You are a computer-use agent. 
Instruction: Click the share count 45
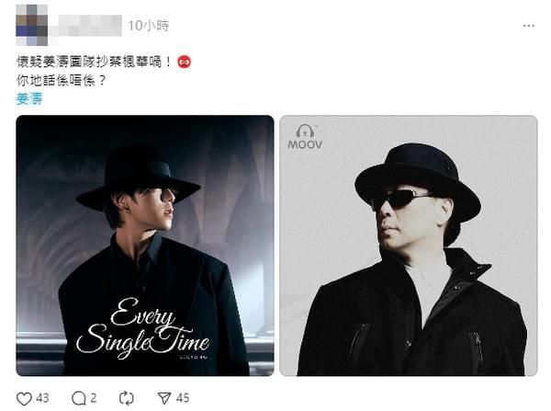pos(183,398)
